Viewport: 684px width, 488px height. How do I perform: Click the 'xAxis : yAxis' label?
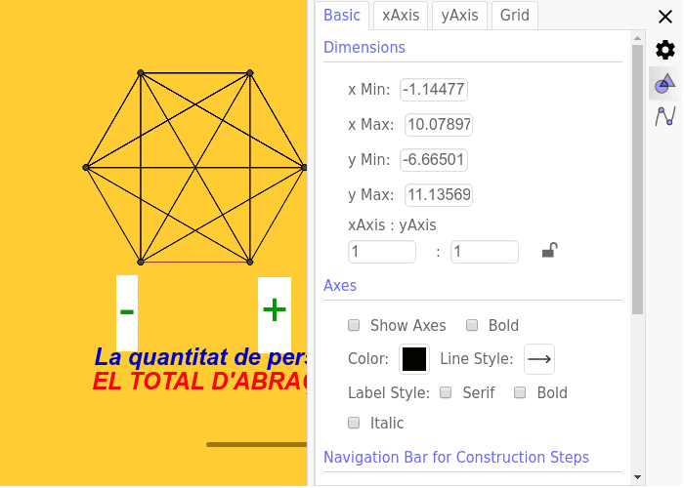392,225
